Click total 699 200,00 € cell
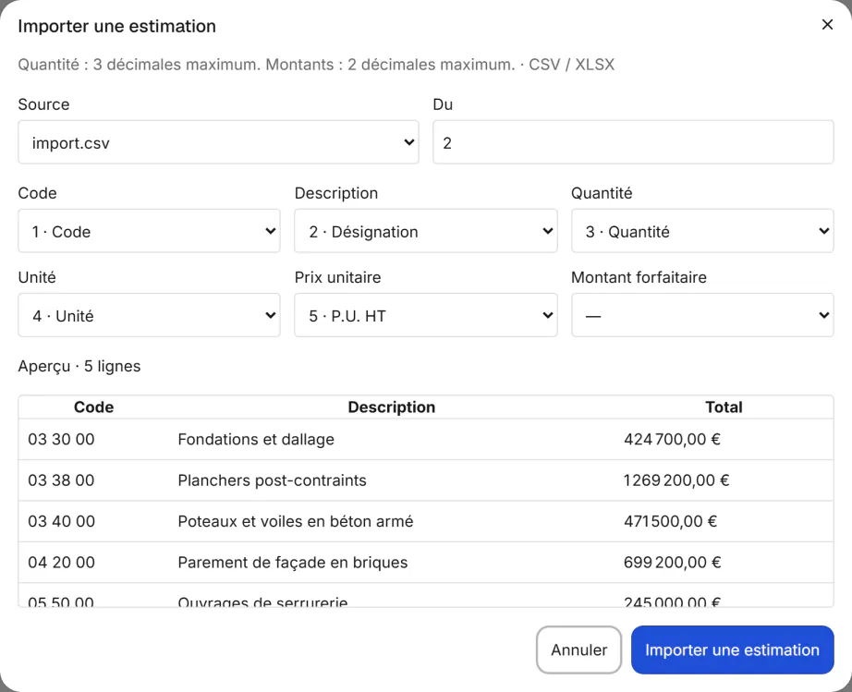 pyautogui.click(x=672, y=562)
